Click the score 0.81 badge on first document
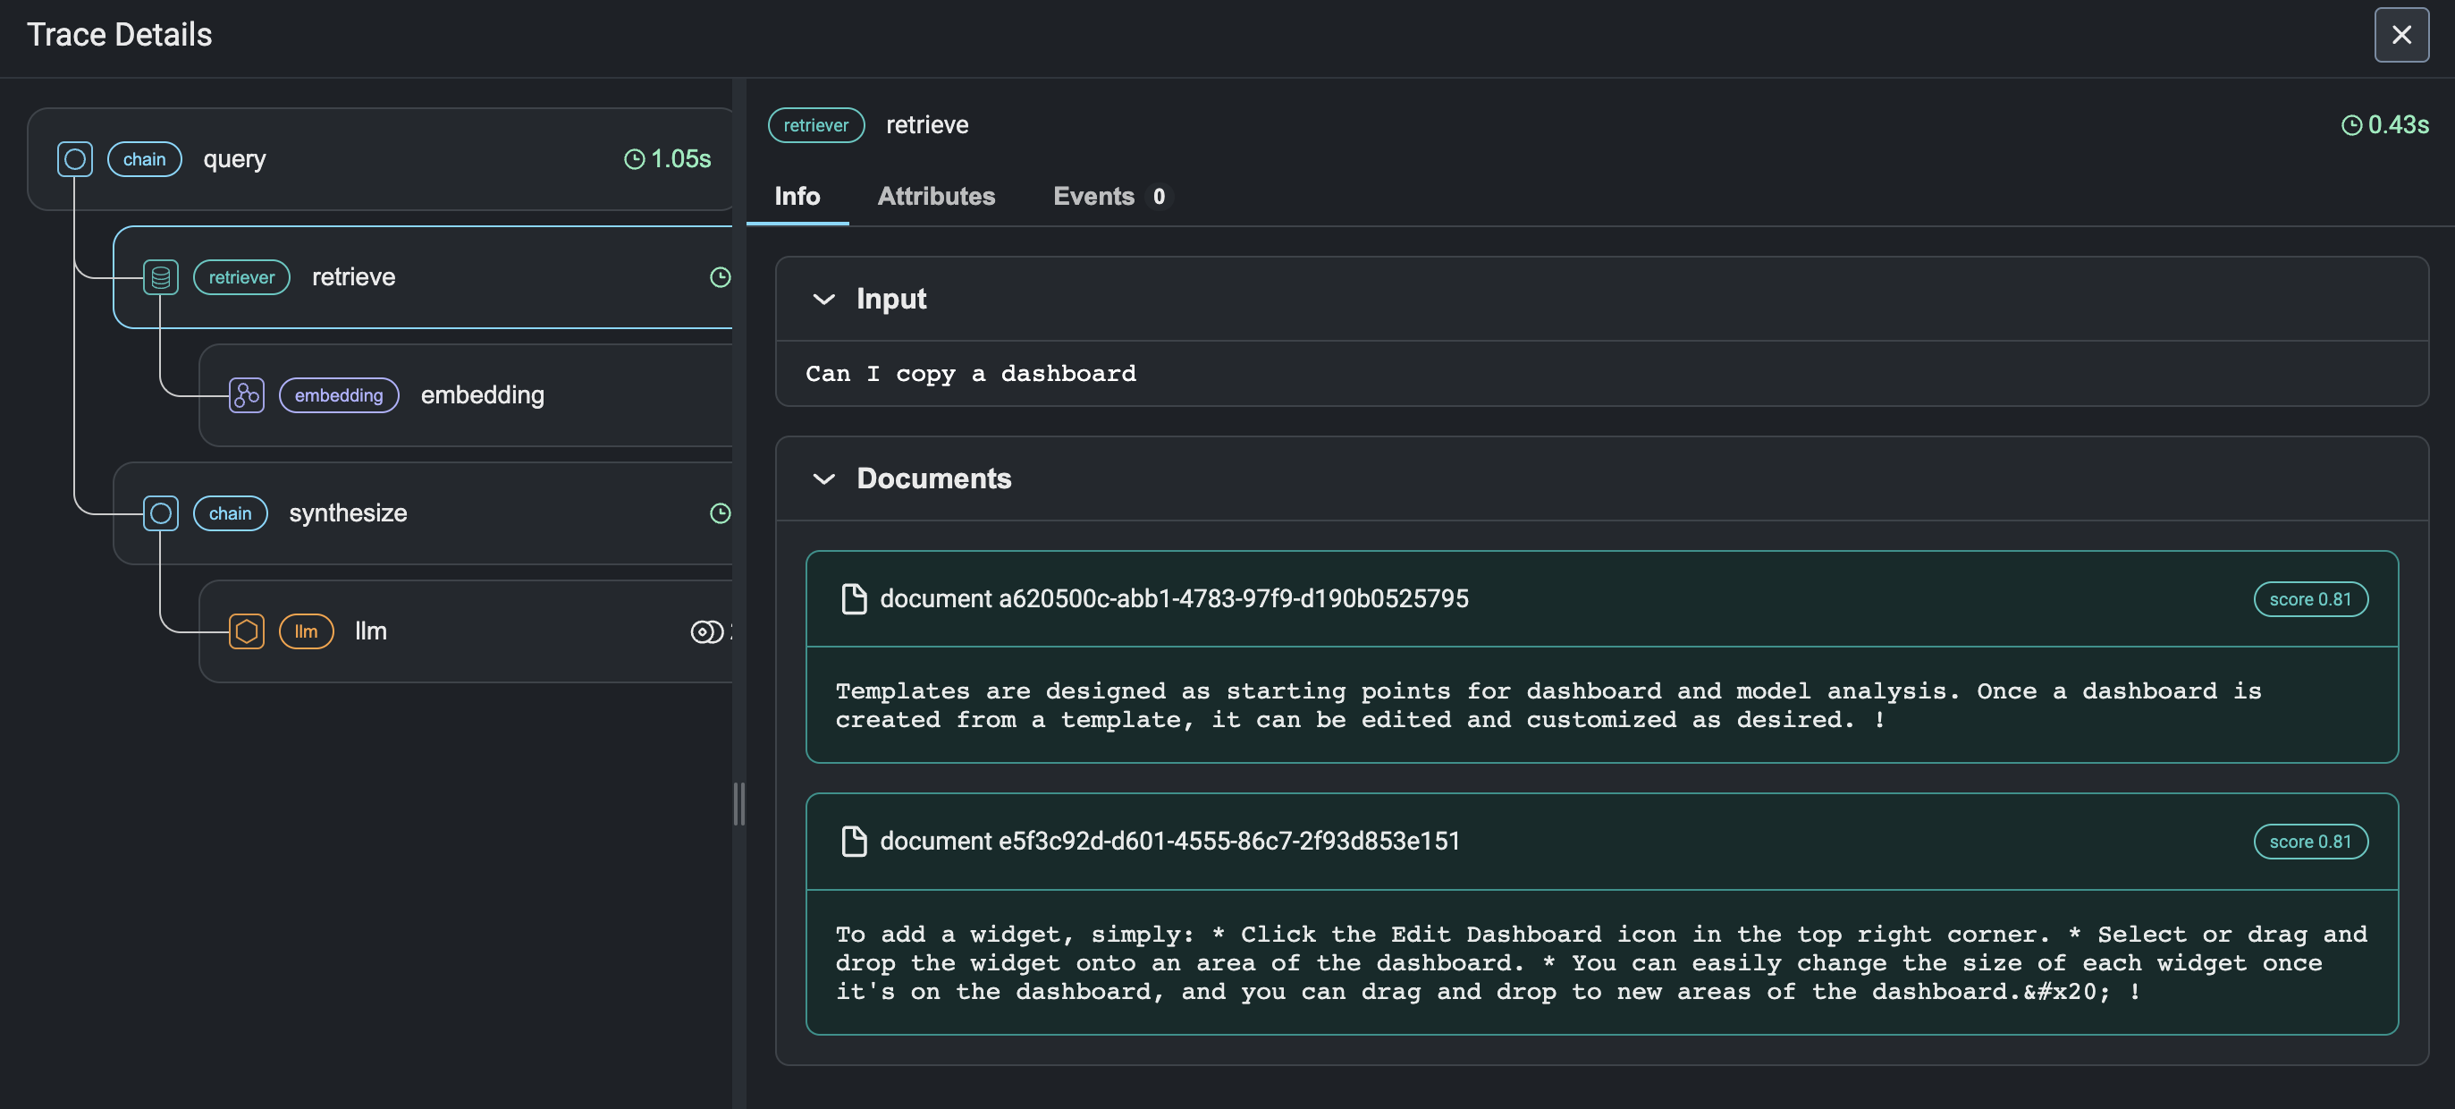This screenshot has height=1109, width=2455. click(x=2310, y=599)
